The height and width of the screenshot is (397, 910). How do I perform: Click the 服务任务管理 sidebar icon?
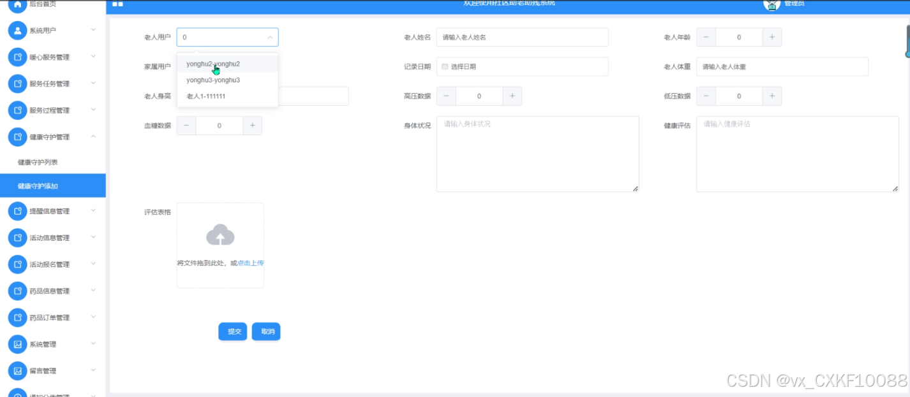tap(17, 83)
